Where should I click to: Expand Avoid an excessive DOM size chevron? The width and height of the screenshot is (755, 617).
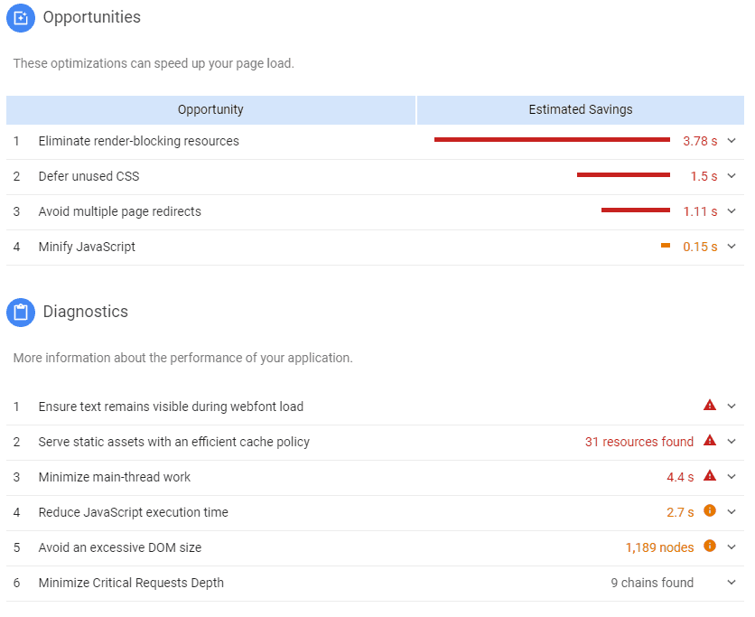point(732,547)
